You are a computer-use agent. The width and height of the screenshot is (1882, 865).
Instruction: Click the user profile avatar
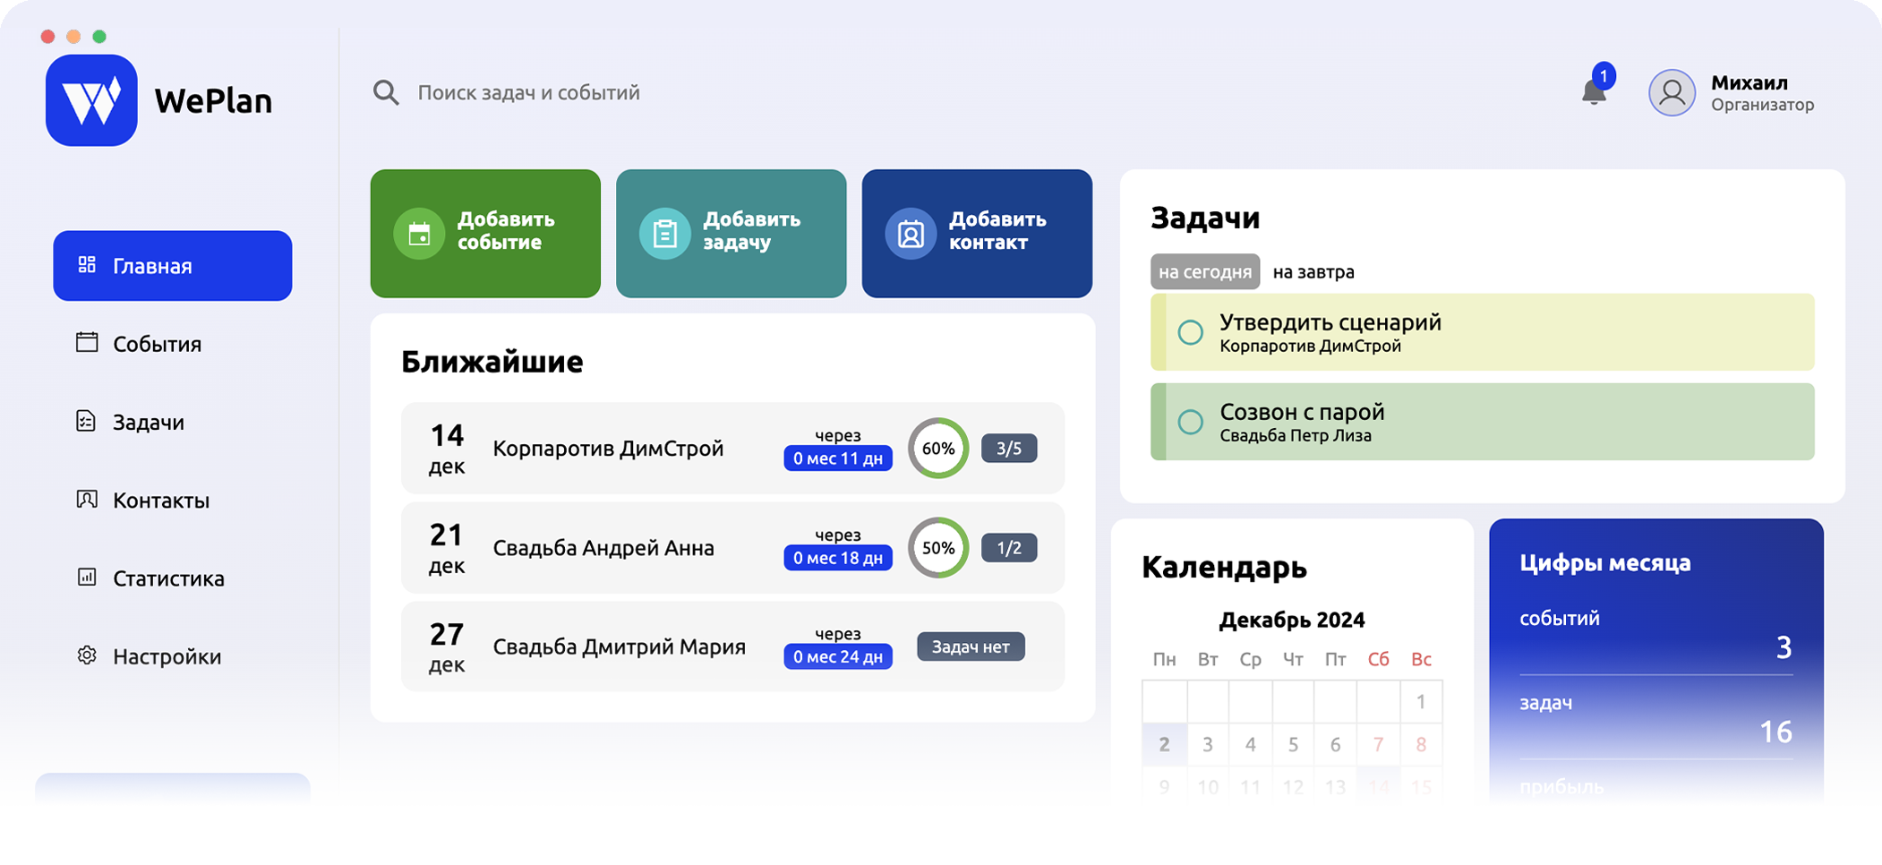coord(1672,93)
